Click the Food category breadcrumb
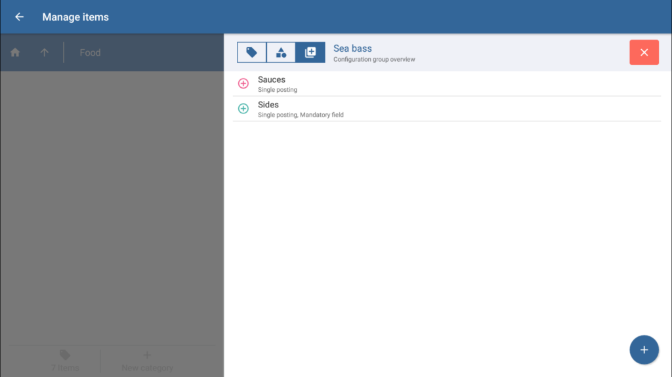Image resolution: width=672 pixels, height=377 pixels. (x=90, y=52)
